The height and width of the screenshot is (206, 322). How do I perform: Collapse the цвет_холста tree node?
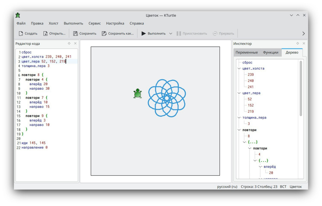click(239, 68)
